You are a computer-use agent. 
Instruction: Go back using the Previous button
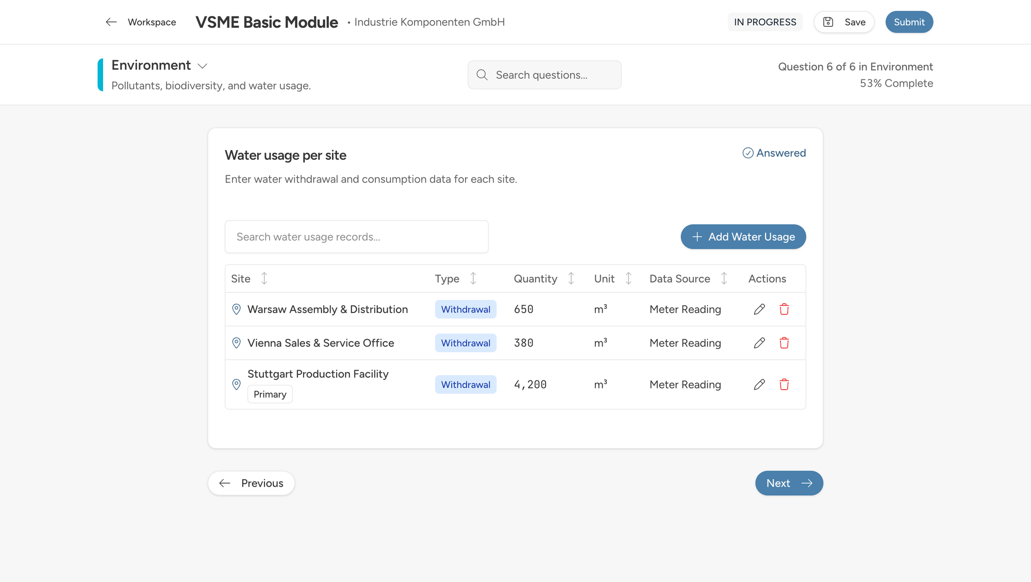[x=251, y=483]
